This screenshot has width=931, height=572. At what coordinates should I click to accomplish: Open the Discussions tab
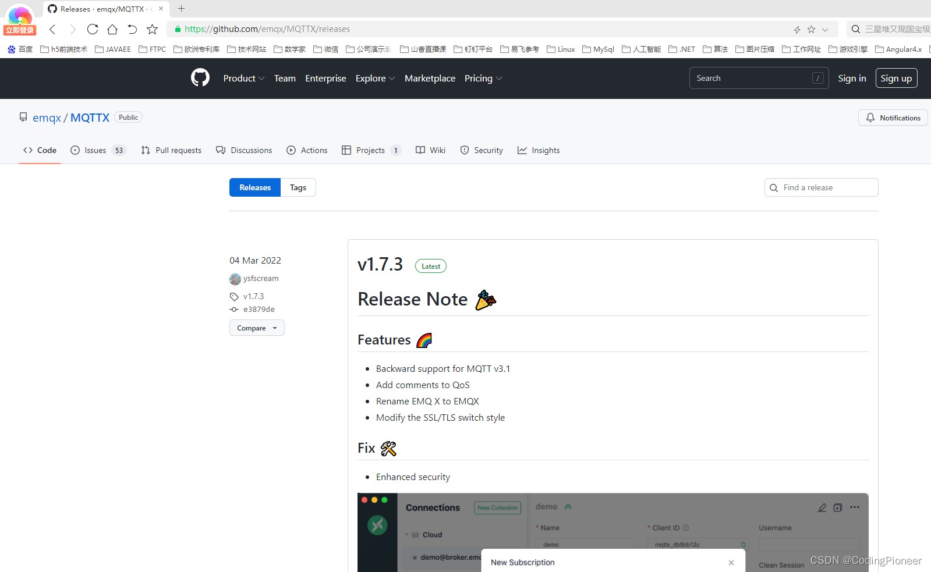[x=244, y=150]
